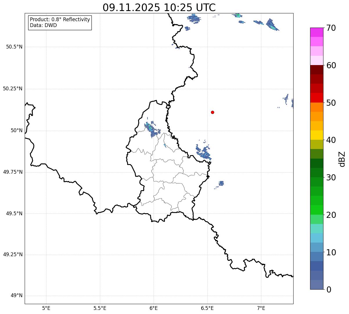349x314 pixels.
Task: Click the 49.25°N latitude label
Action: (13, 254)
